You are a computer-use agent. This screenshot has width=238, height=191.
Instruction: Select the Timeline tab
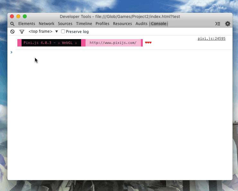pyautogui.click(x=84, y=24)
